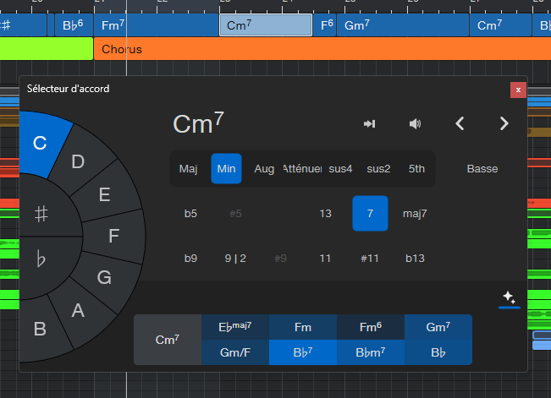
Task: Close the Sélecteur d'accord dialog
Action: tap(518, 89)
